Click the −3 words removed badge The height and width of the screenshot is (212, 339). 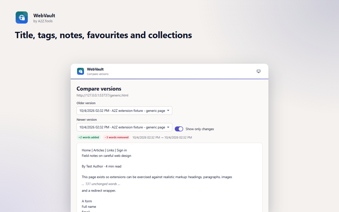pos(117,137)
